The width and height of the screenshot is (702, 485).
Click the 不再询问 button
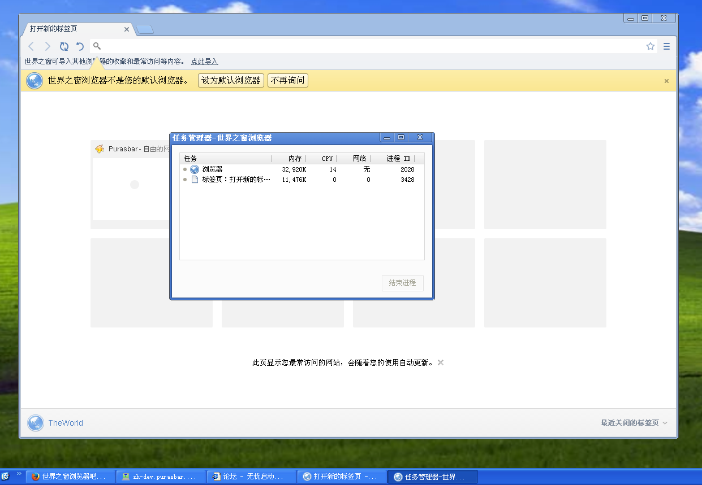tap(287, 80)
